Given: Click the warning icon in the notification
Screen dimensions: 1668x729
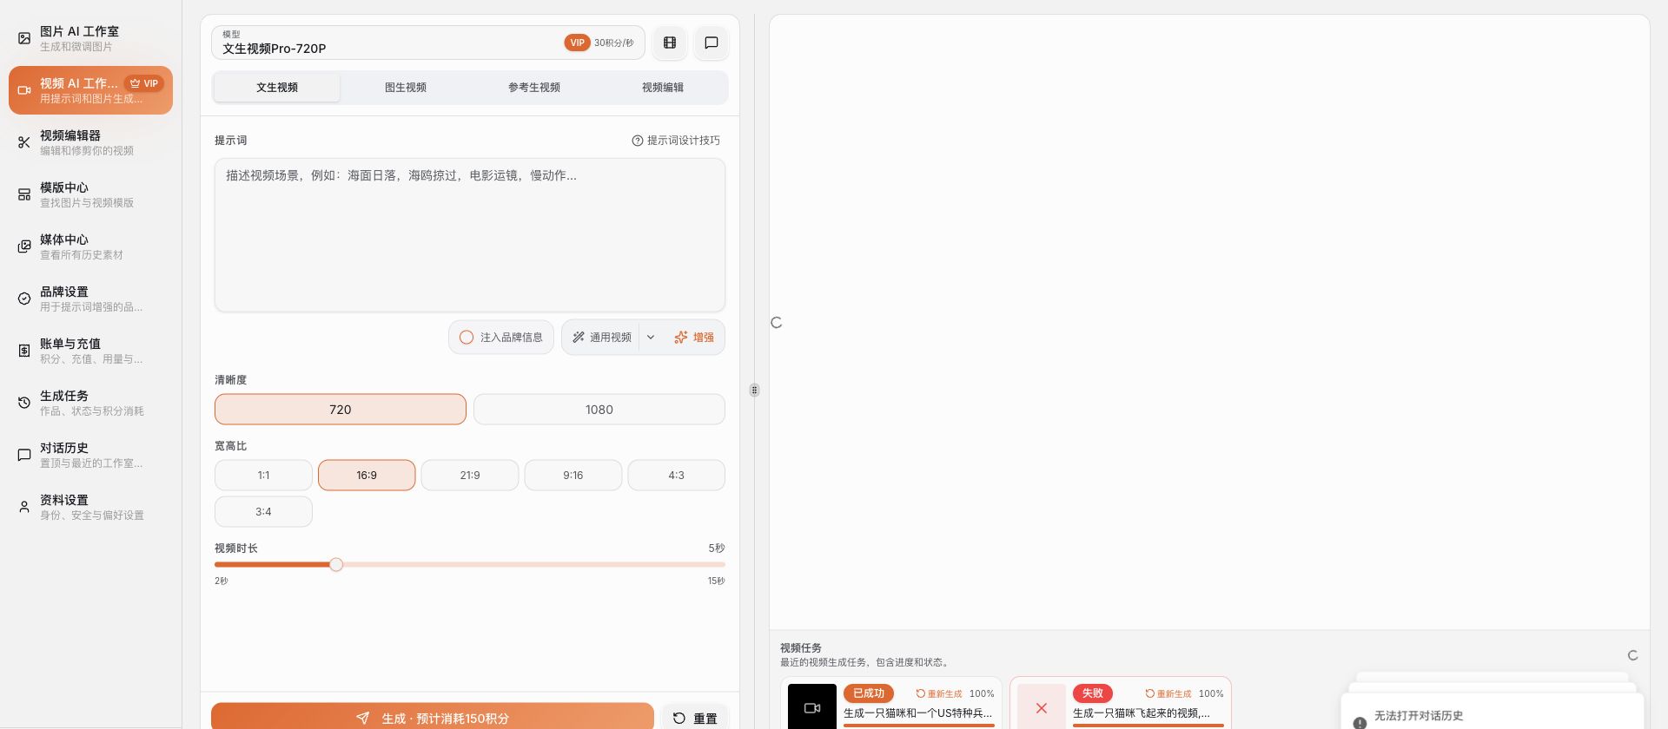Looking at the screenshot, I should click(1360, 722).
